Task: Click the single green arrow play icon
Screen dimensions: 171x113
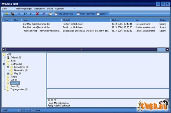Action: (31, 14)
